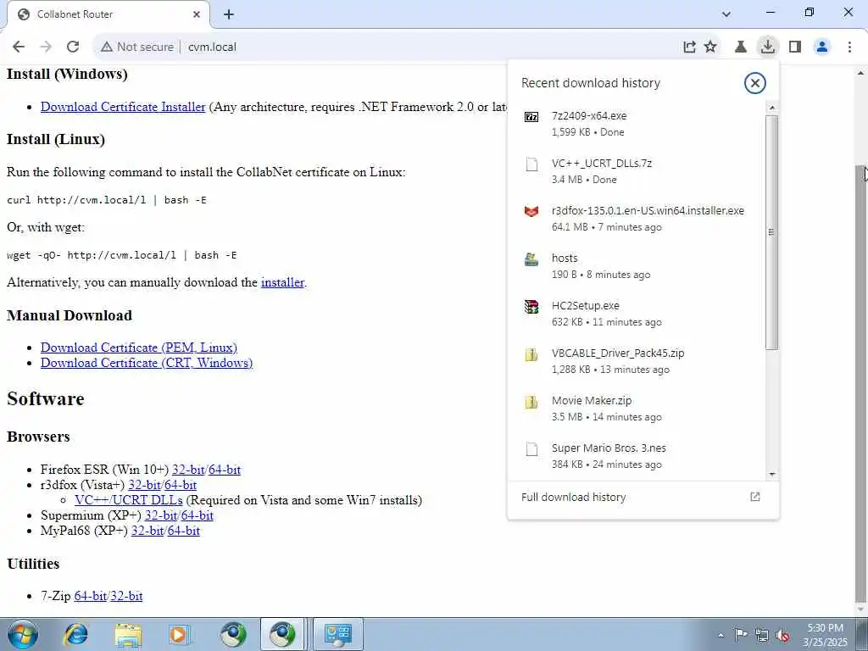The width and height of the screenshot is (868, 651).
Task: Click the Full download history text
Action: pos(574,497)
